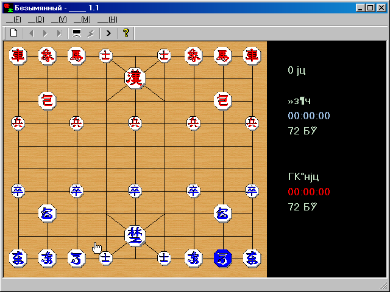The width and height of the screenshot is (390, 292).
Task: Select the left red cannon
Action: [48, 101]
